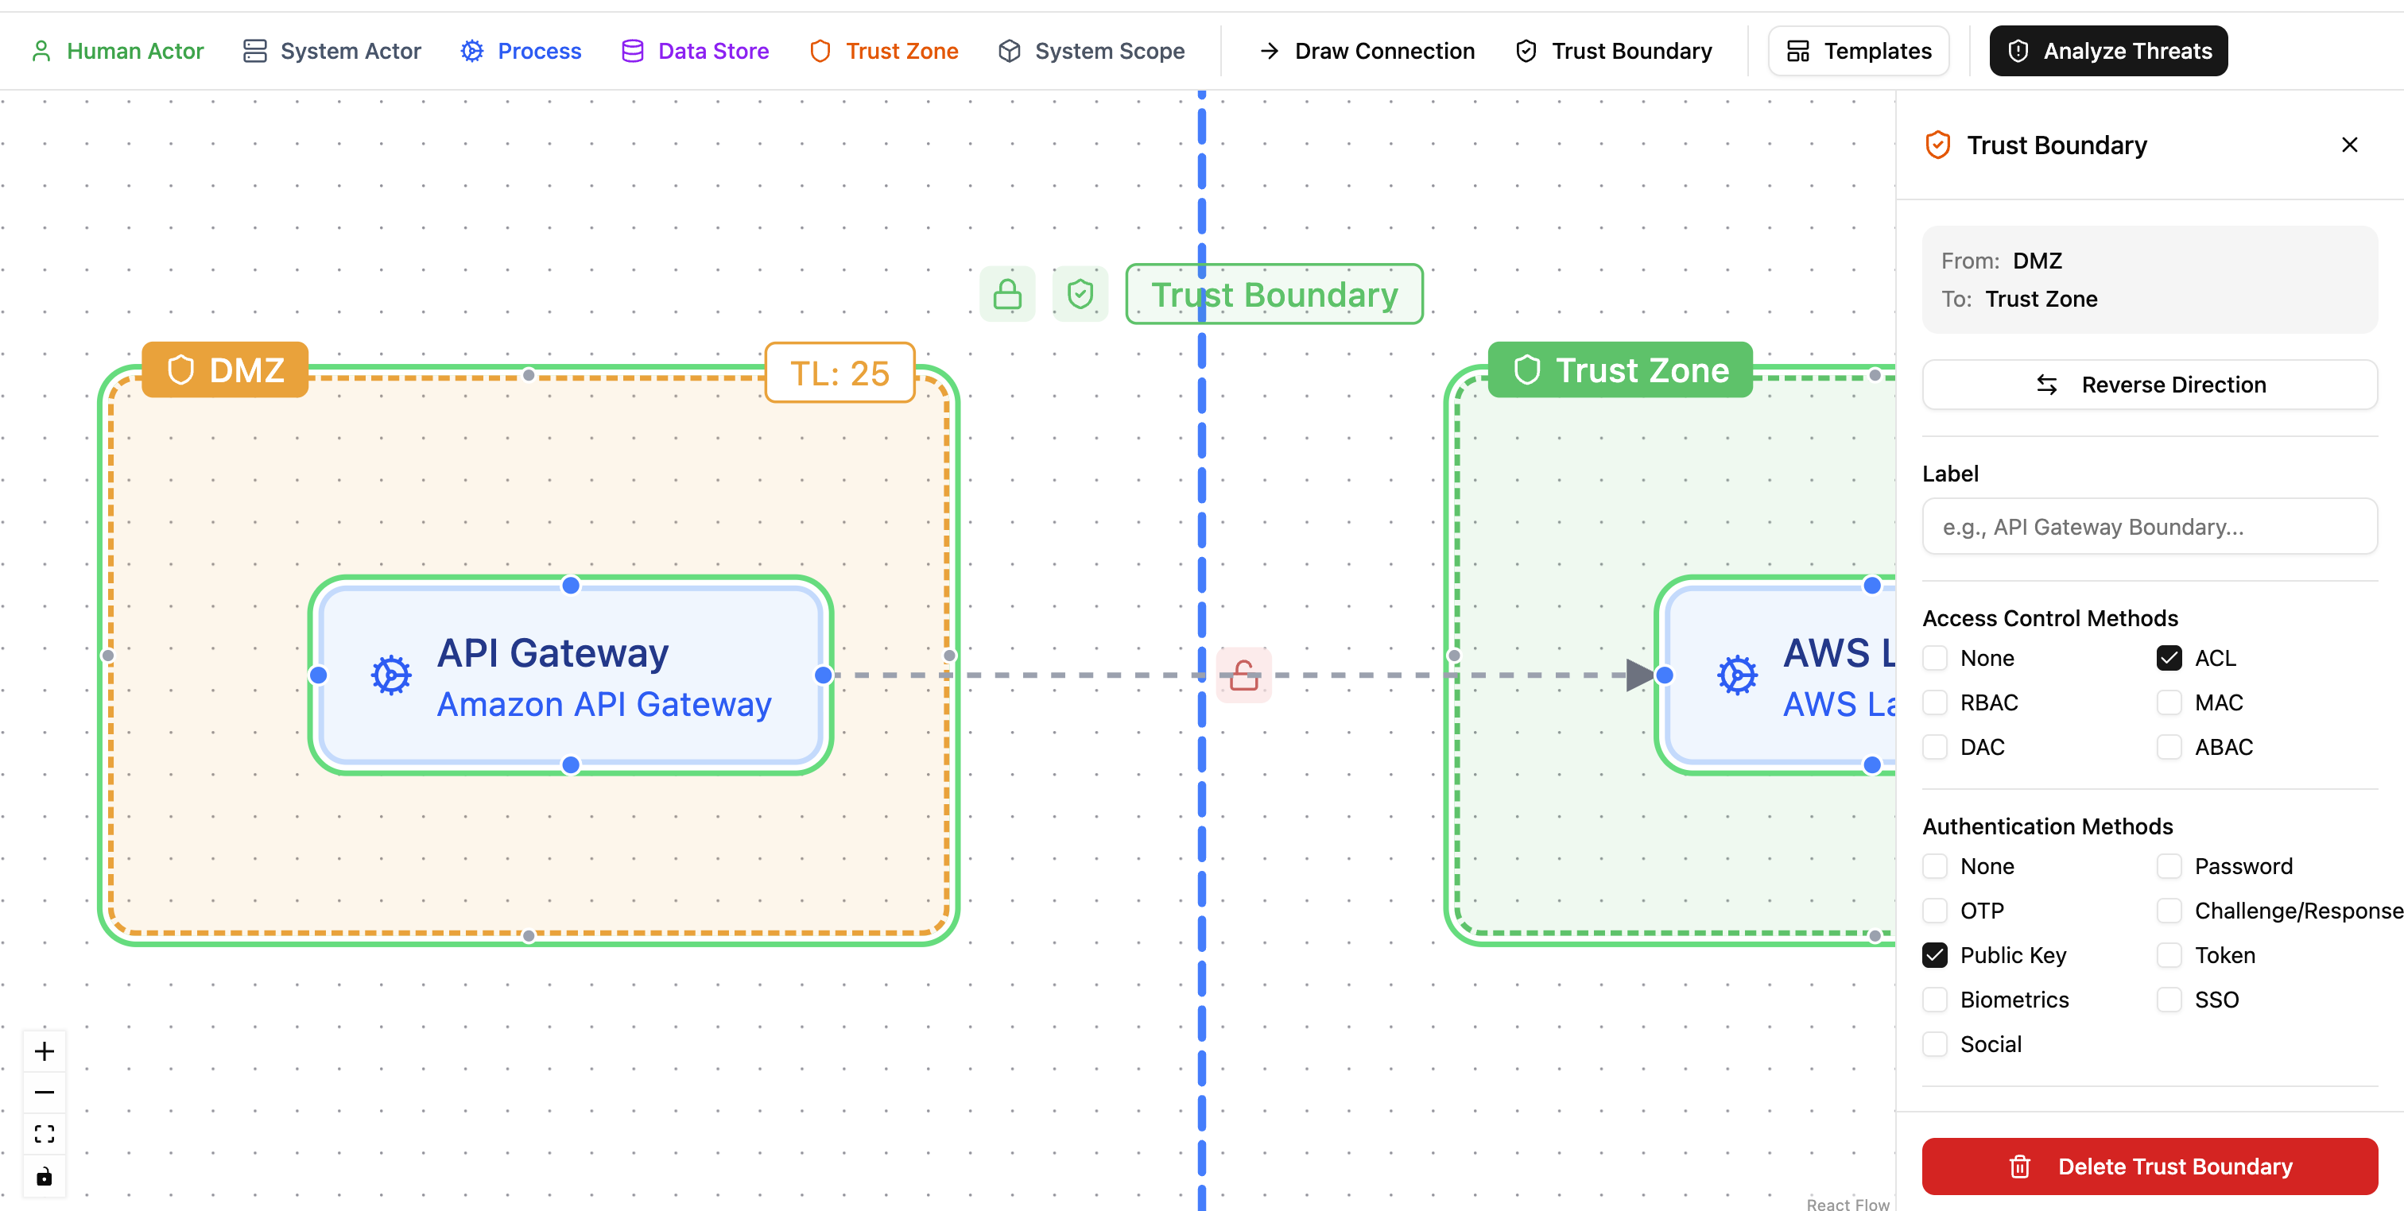Select the Human Actor element
Viewport: 2404px width, 1211px height.
coord(118,50)
